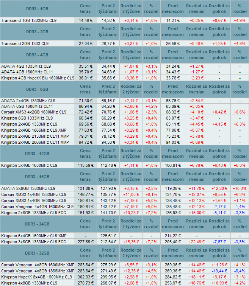Click the DDR3 - 12GB section header
The image size is (249, 286).
pyautogui.click(x=37, y=154)
